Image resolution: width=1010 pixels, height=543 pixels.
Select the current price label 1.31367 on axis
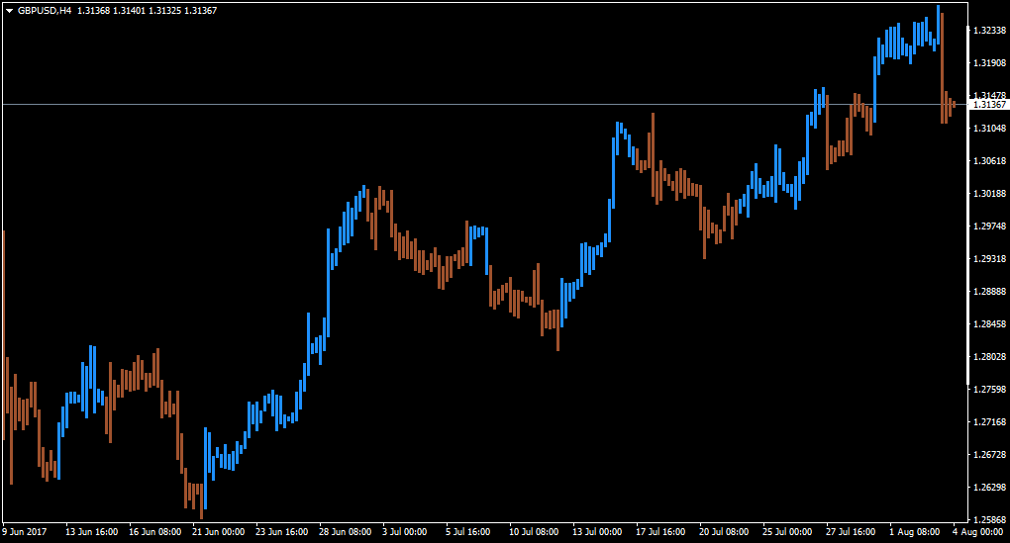(989, 104)
